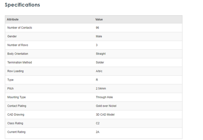Click the 2.54mm pitch value
Screen dimensions: 203x140
point(101,88)
